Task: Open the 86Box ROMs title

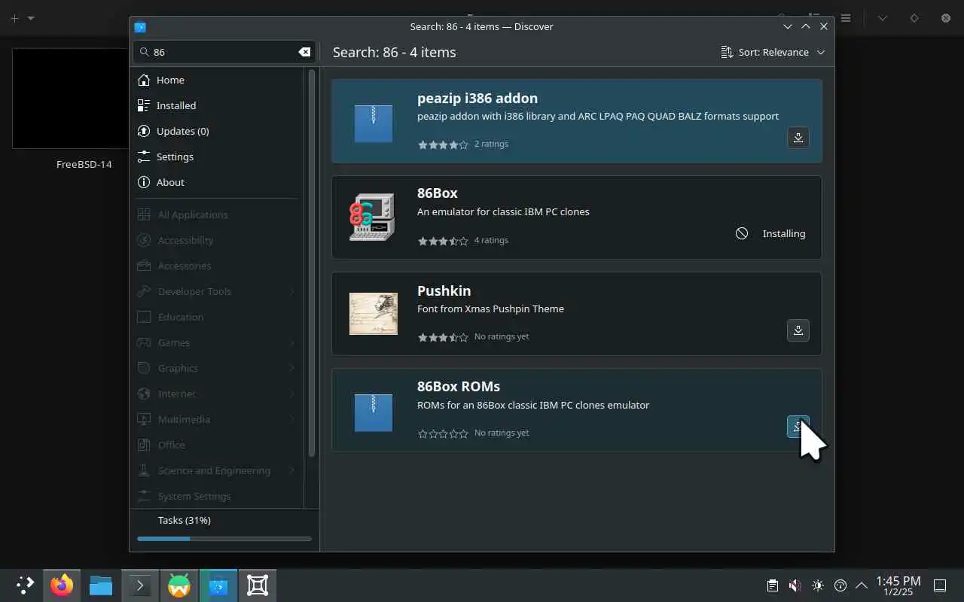Action: coord(459,386)
